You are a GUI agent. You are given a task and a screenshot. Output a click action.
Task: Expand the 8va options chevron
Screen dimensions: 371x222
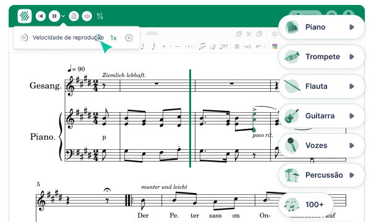265,46
